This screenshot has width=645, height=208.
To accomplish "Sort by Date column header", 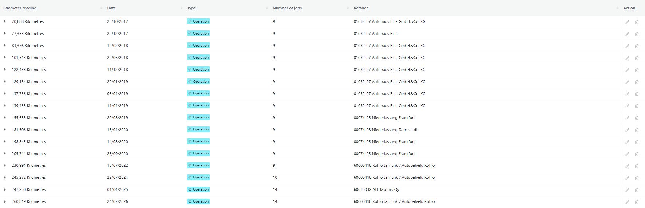I will (x=181, y=8).
